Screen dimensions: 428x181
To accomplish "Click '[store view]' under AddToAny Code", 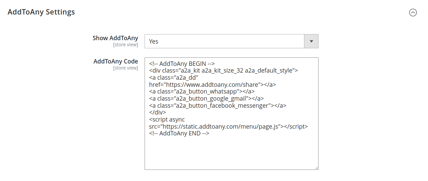I will pyautogui.click(x=126, y=68).
